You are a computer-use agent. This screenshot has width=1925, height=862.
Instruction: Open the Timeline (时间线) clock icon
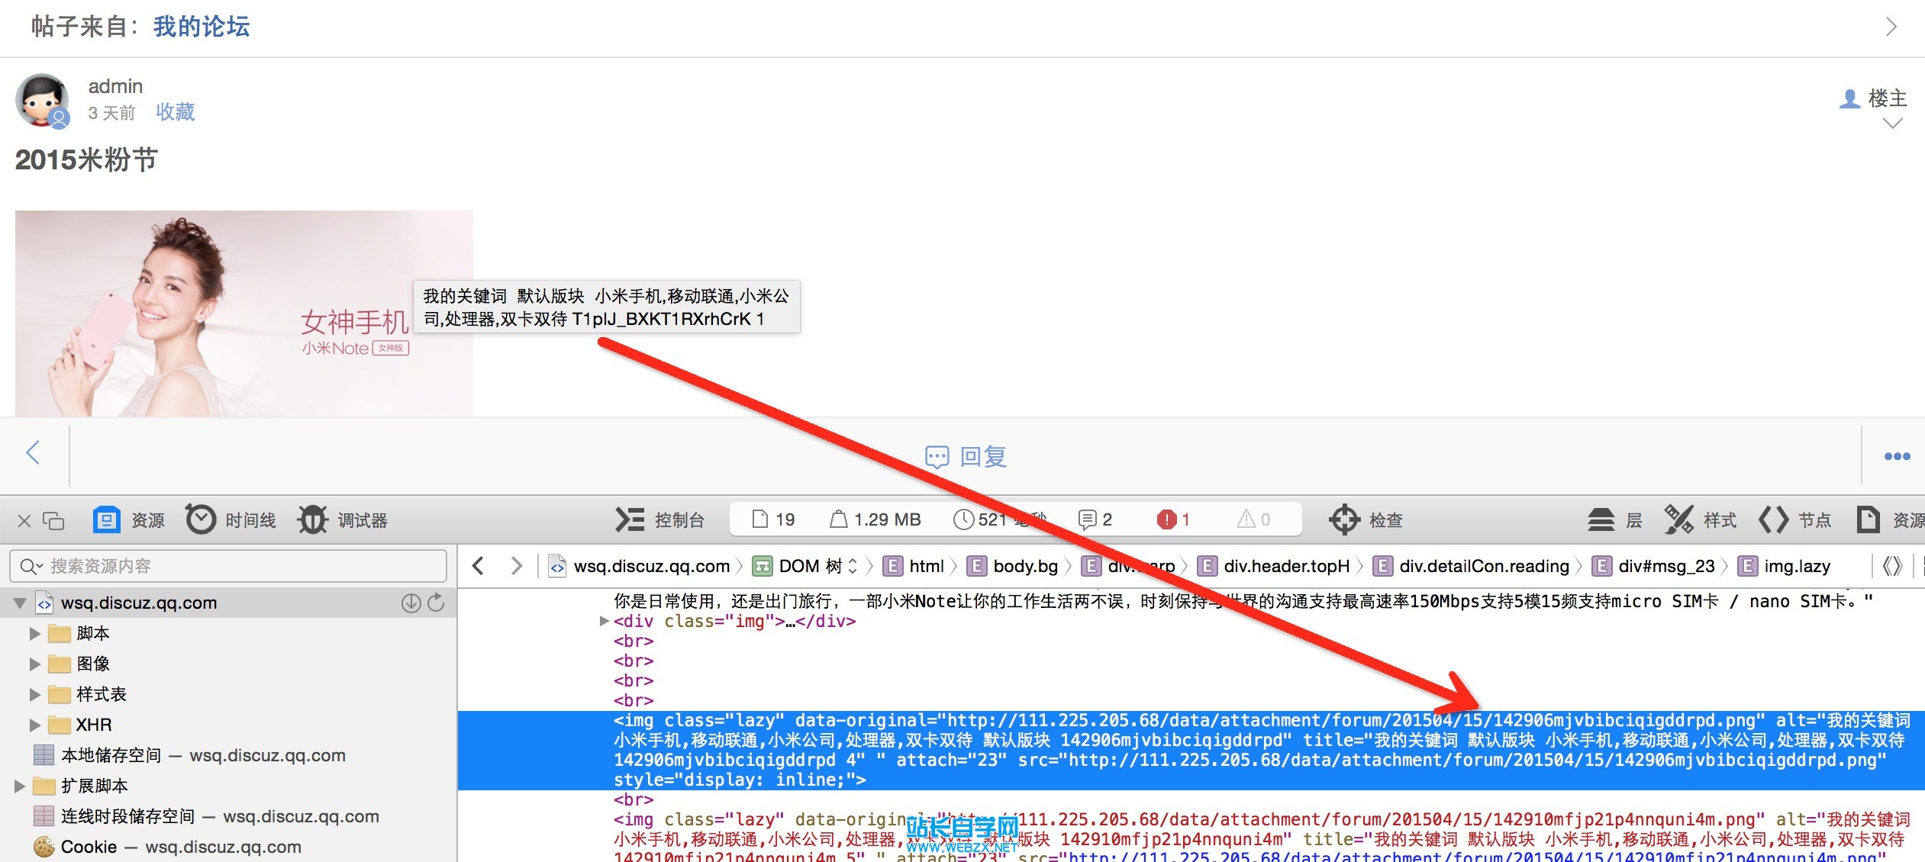[x=202, y=520]
